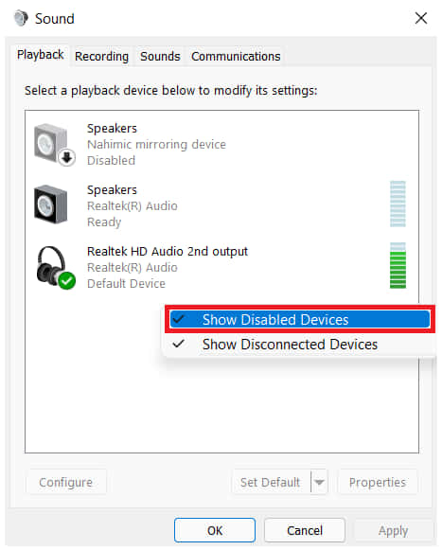Image resolution: width=442 pixels, height=550 pixels.
Task: Click the Sound speaker icon in title bar
Action: coord(21,18)
